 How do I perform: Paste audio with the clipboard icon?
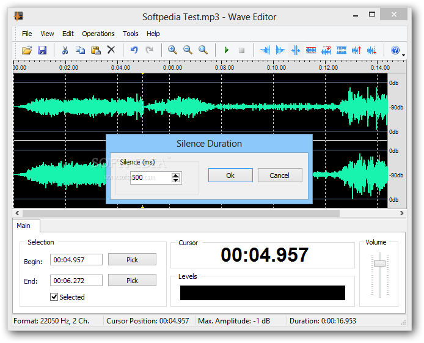pos(96,50)
